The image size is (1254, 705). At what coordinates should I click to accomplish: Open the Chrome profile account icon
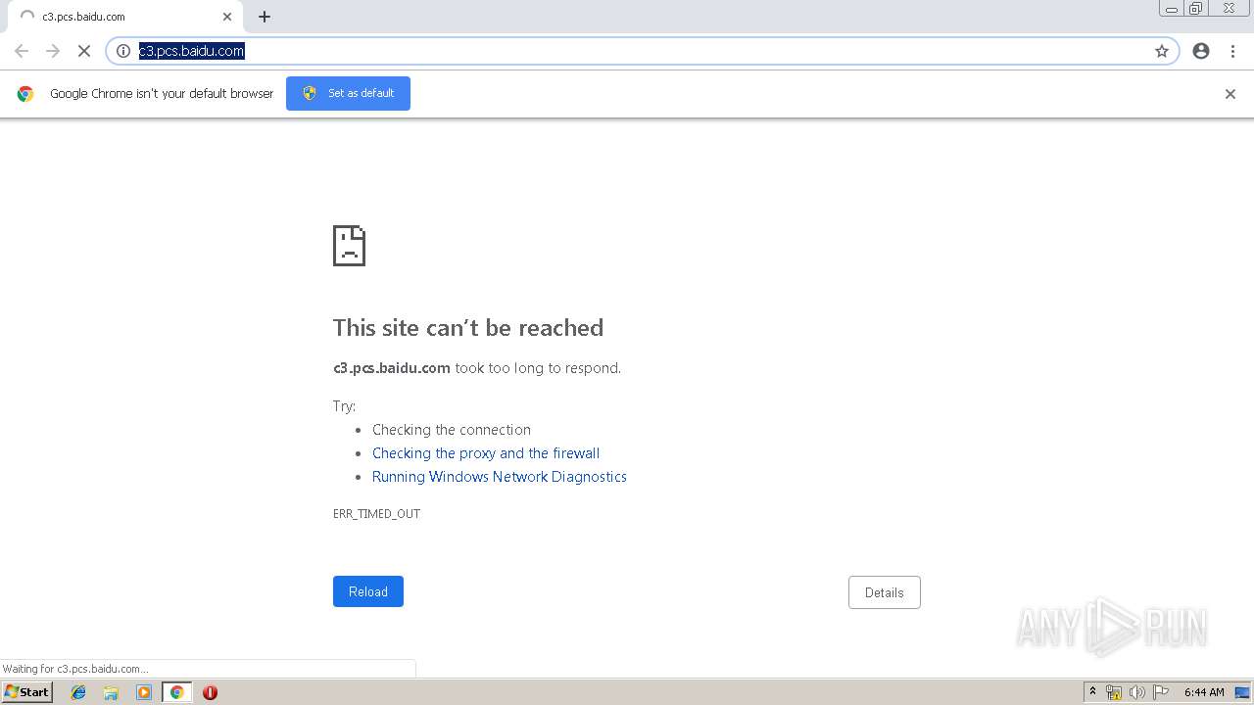point(1201,51)
